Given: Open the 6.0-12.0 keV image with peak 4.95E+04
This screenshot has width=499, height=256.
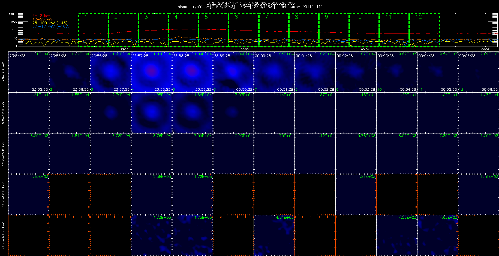Looking at the screenshot, I should (x=151, y=112).
